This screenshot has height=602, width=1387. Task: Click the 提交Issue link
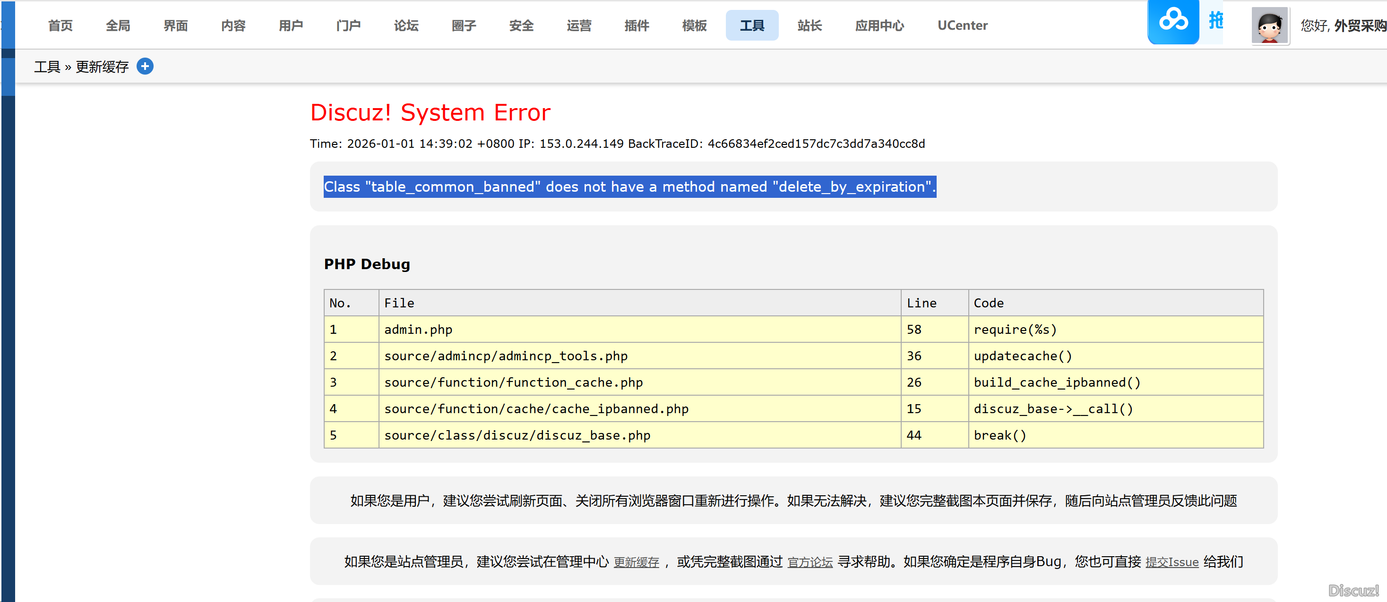(1172, 562)
